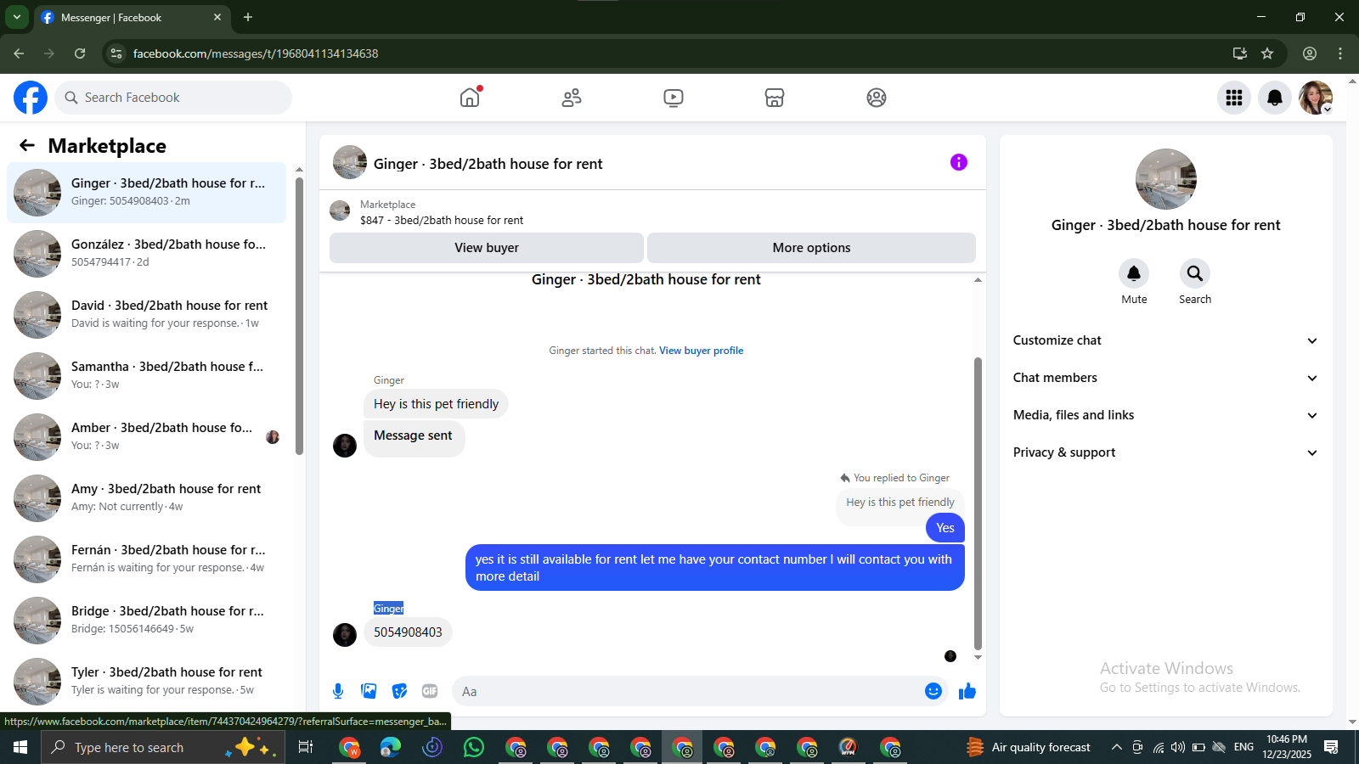Click the browser address bar URL

click(256, 53)
